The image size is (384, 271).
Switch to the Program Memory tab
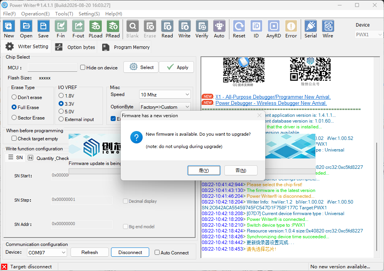(126, 47)
